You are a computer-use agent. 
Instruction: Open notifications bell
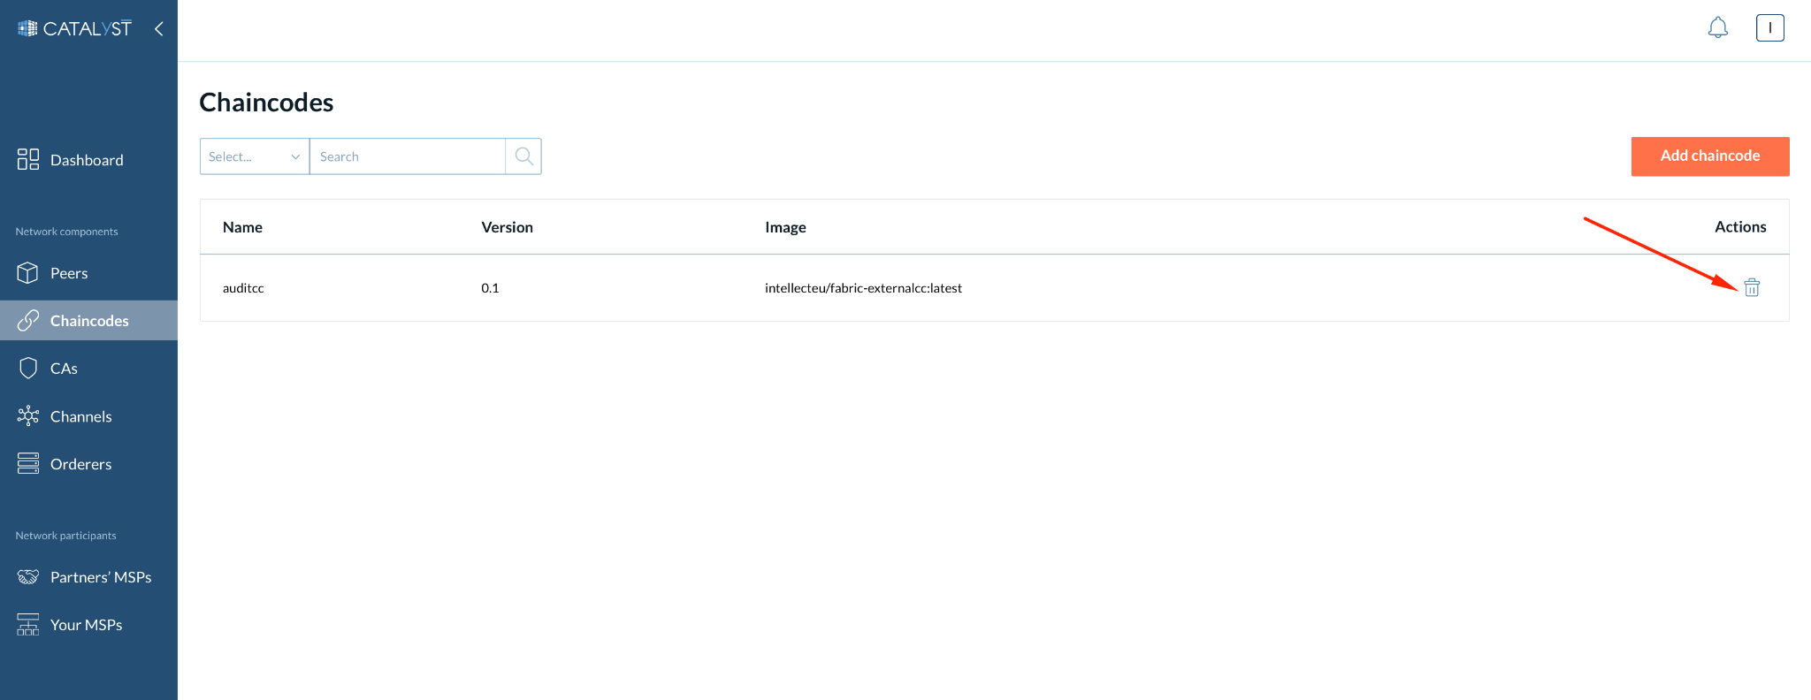(x=1717, y=28)
